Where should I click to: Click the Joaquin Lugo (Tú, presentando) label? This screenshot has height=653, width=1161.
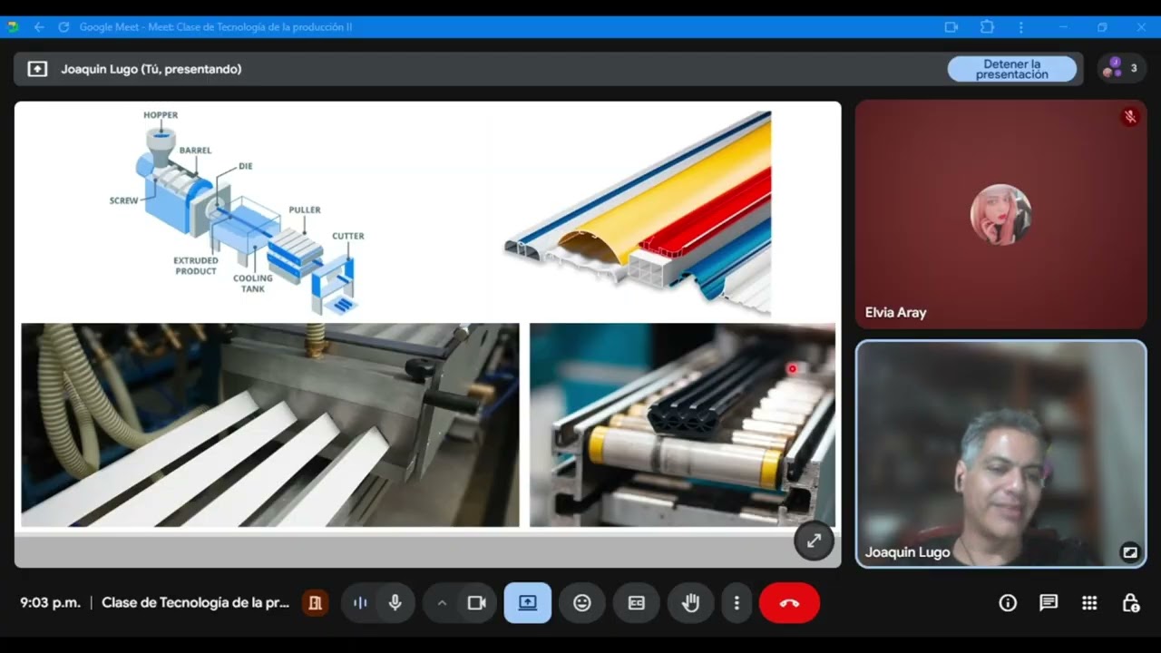[x=151, y=69]
